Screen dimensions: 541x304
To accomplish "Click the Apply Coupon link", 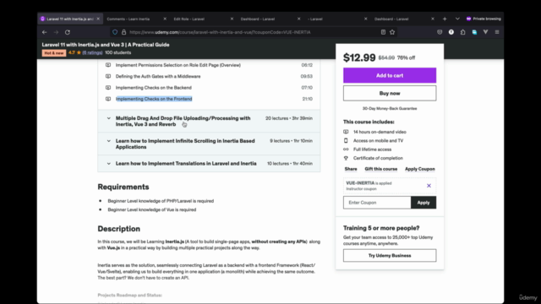I will pos(419,169).
